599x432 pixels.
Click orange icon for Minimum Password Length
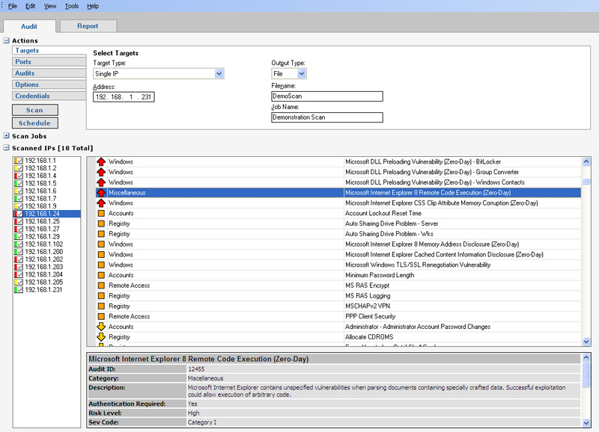(x=101, y=275)
